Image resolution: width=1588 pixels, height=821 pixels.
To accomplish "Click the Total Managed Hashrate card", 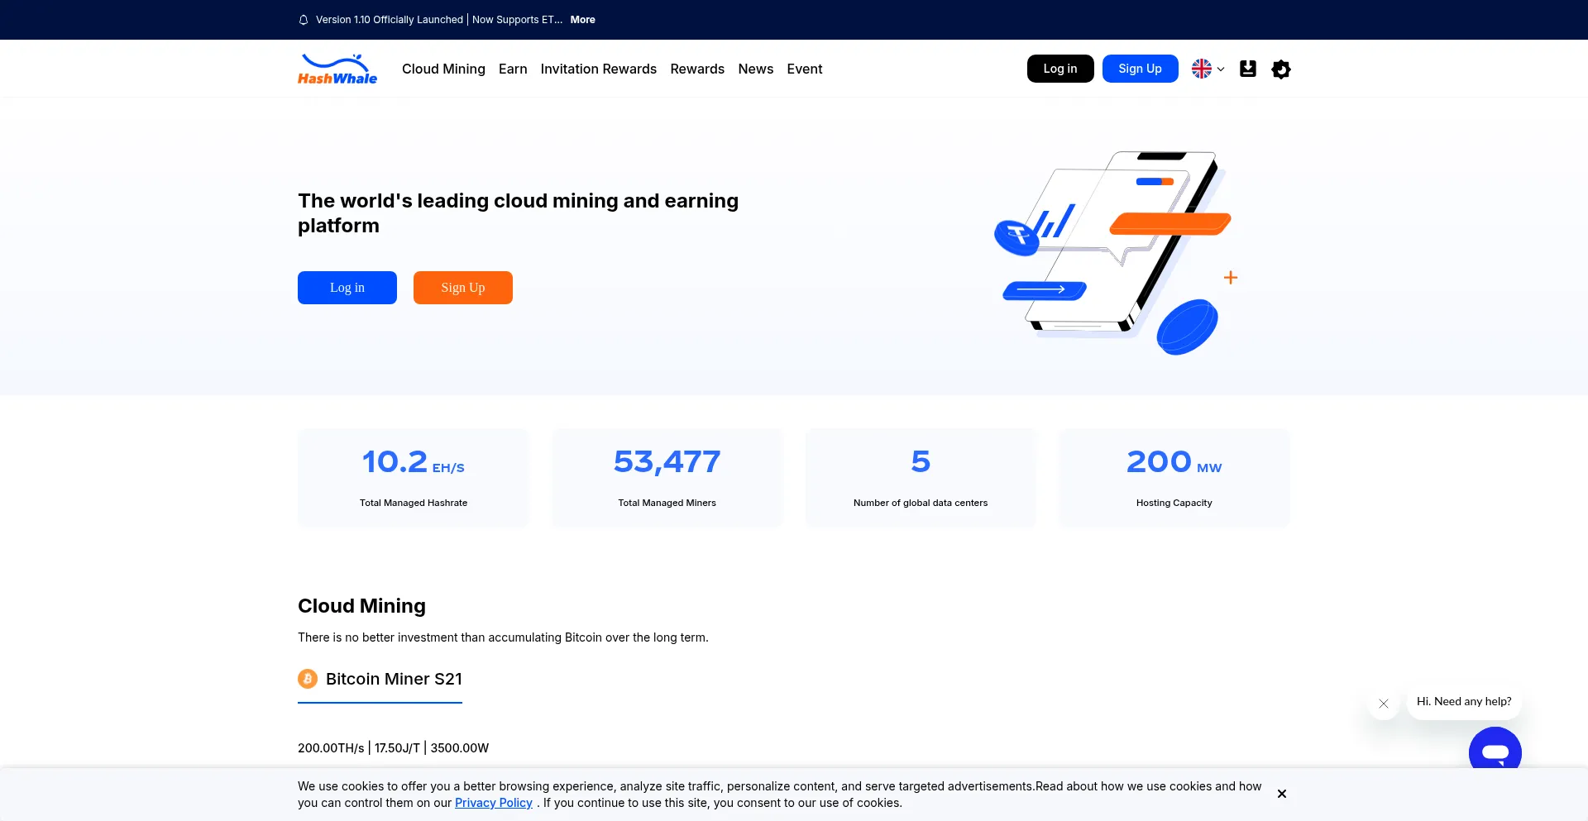I will click(x=414, y=478).
